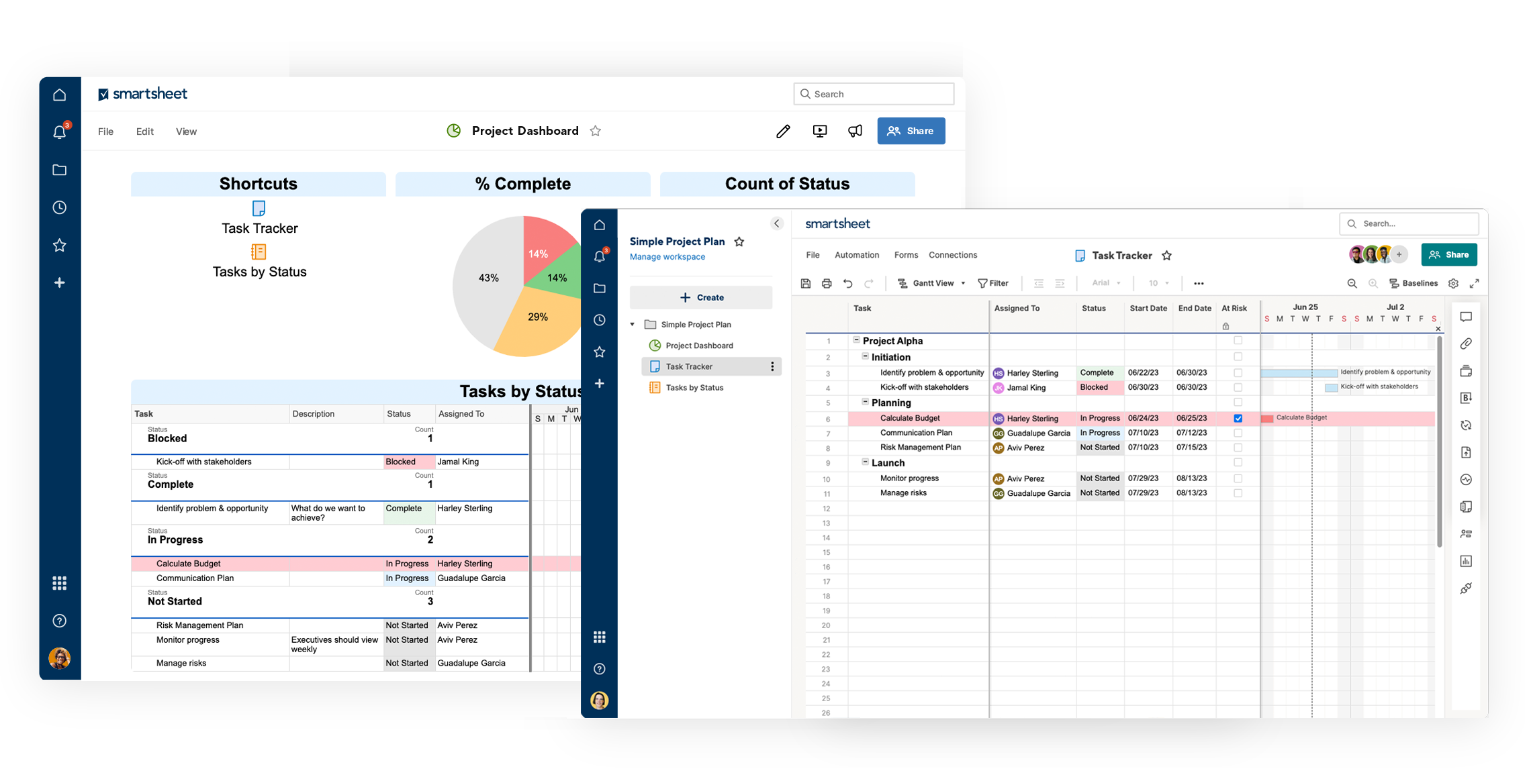This screenshot has width=1525, height=779.
Task: Open the Attachments paperclip in right rail
Action: pos(1466,344)
